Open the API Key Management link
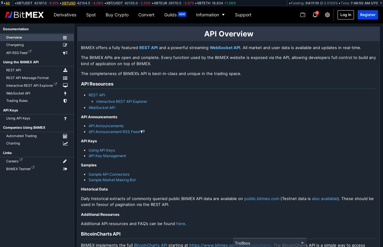Viewport: 383px width, 247px height. (x=107, y=156)
